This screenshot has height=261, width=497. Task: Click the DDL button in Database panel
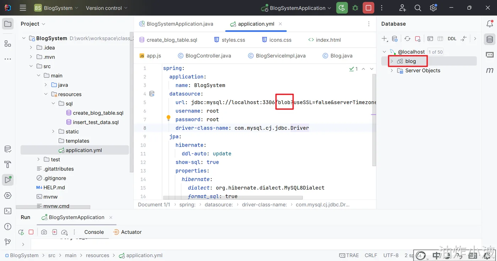452,39
